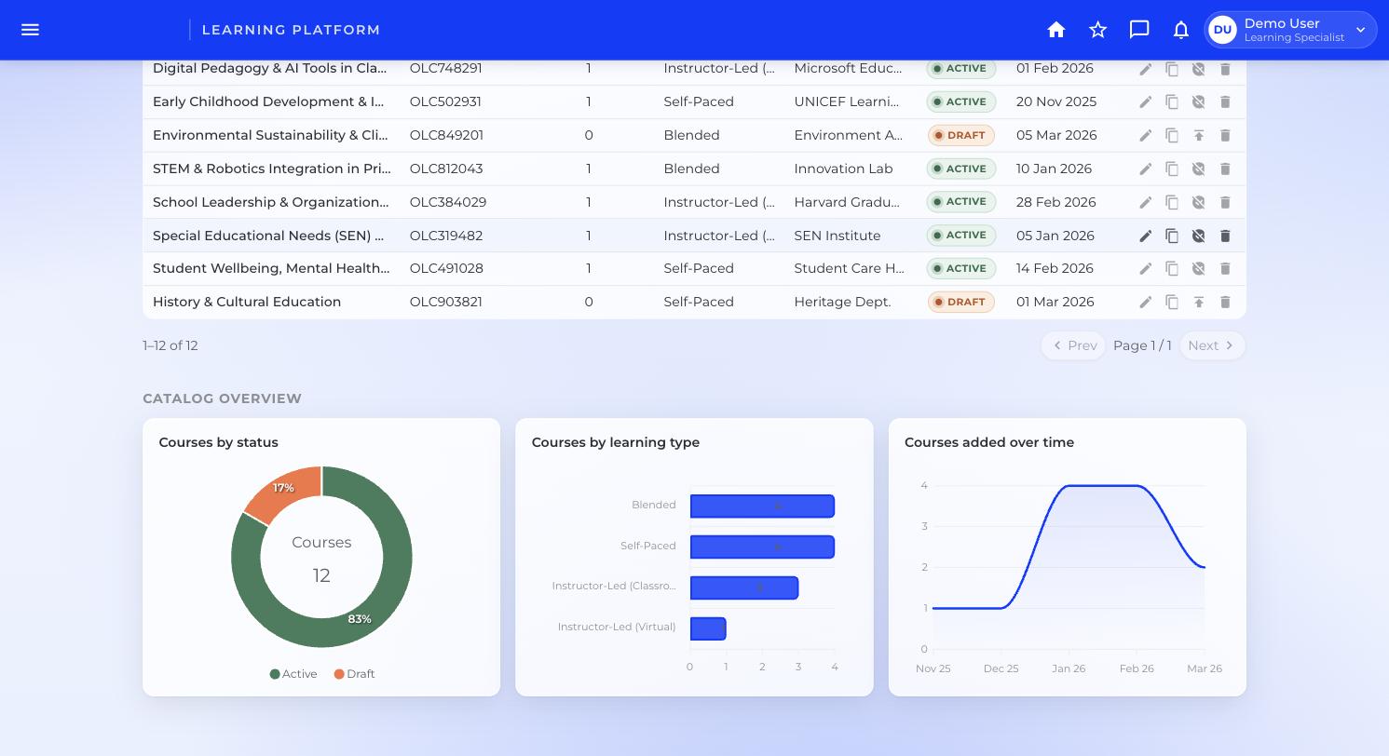Screen dimensions: 1389x756
Task: Open the hamburger navigation menu
Action: (x=30, y=30)
